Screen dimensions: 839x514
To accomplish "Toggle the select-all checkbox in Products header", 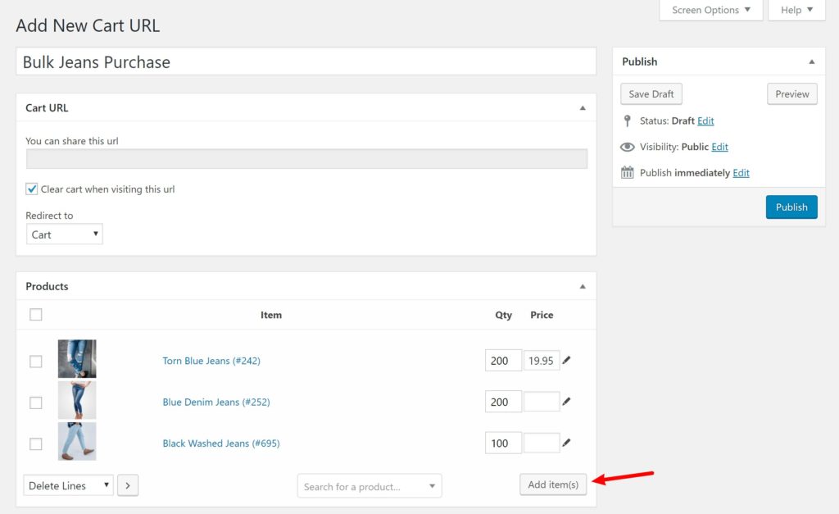I will pyautogui.click(x=35, y=314).
